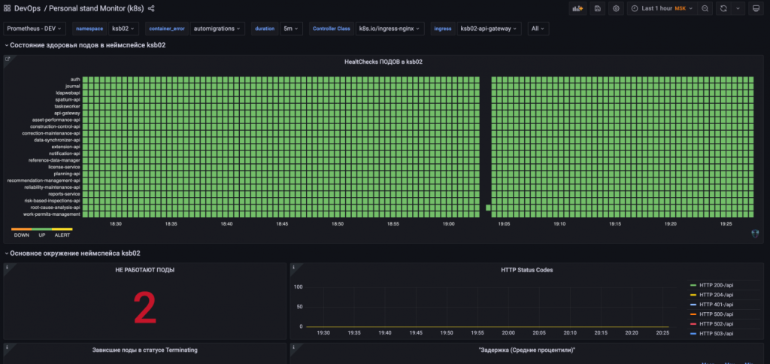Open the DevOps folder breadcrumb link
770x364 pixels.
point(27,8)
